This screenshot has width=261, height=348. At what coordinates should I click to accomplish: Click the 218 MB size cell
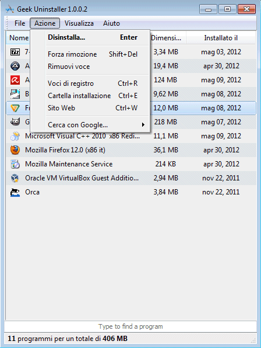(x=165, y=122)
